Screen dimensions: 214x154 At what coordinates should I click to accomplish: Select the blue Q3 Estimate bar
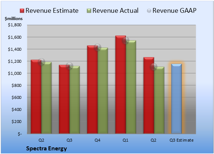(177, 99)
